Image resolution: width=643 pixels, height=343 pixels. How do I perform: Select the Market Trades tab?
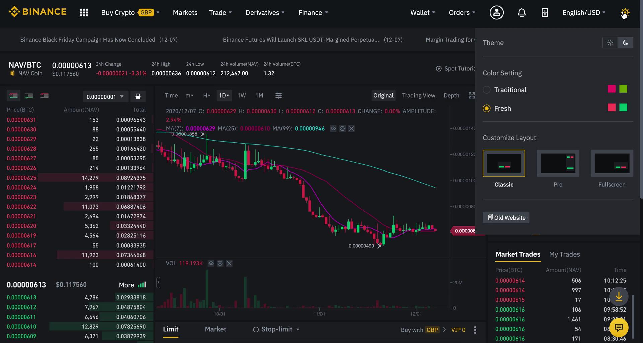518,254
